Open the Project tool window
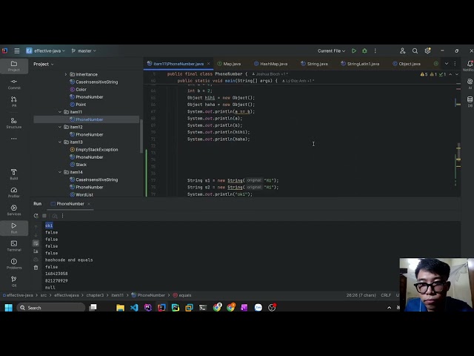The width and height of the screenshot is (474, 356). tap(14, 66)
